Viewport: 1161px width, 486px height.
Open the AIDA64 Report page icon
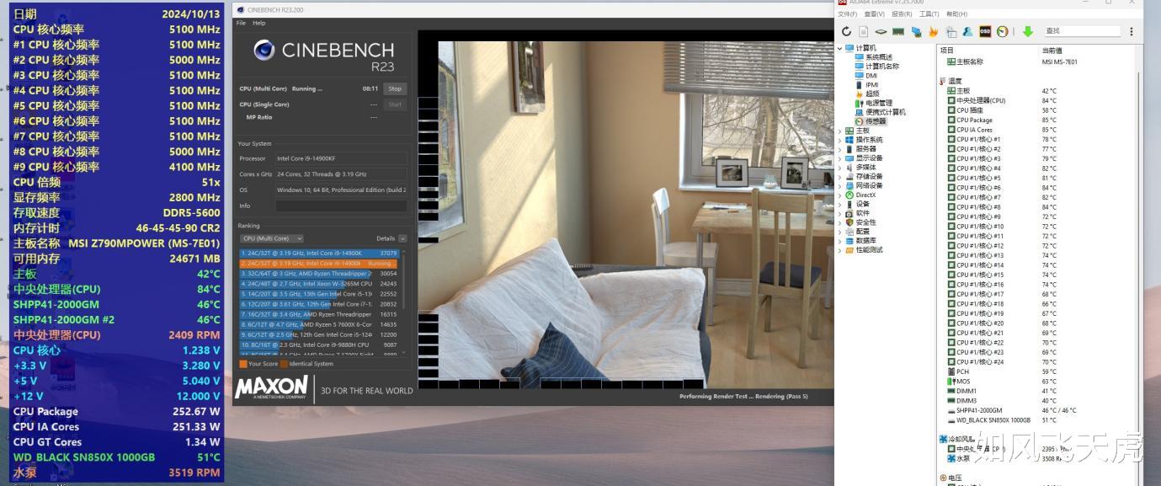[x=863, y=32]
